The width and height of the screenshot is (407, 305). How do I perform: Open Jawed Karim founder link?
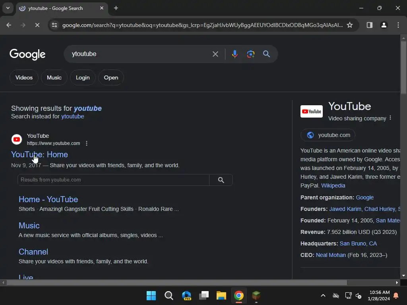pos(345,209)
